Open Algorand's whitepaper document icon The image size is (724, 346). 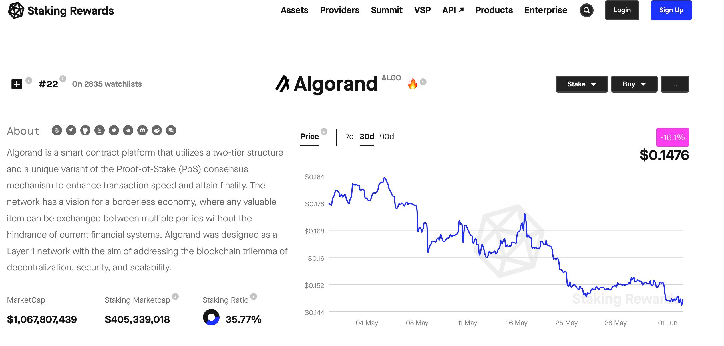tap(99, 131)
